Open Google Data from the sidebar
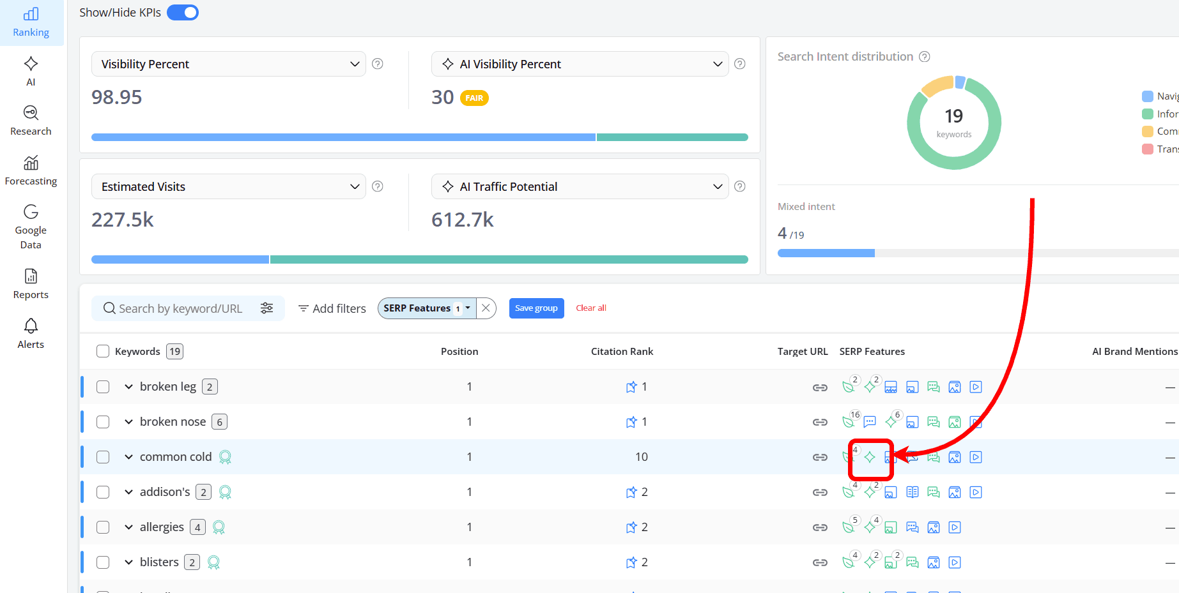 tap(30, 225)
